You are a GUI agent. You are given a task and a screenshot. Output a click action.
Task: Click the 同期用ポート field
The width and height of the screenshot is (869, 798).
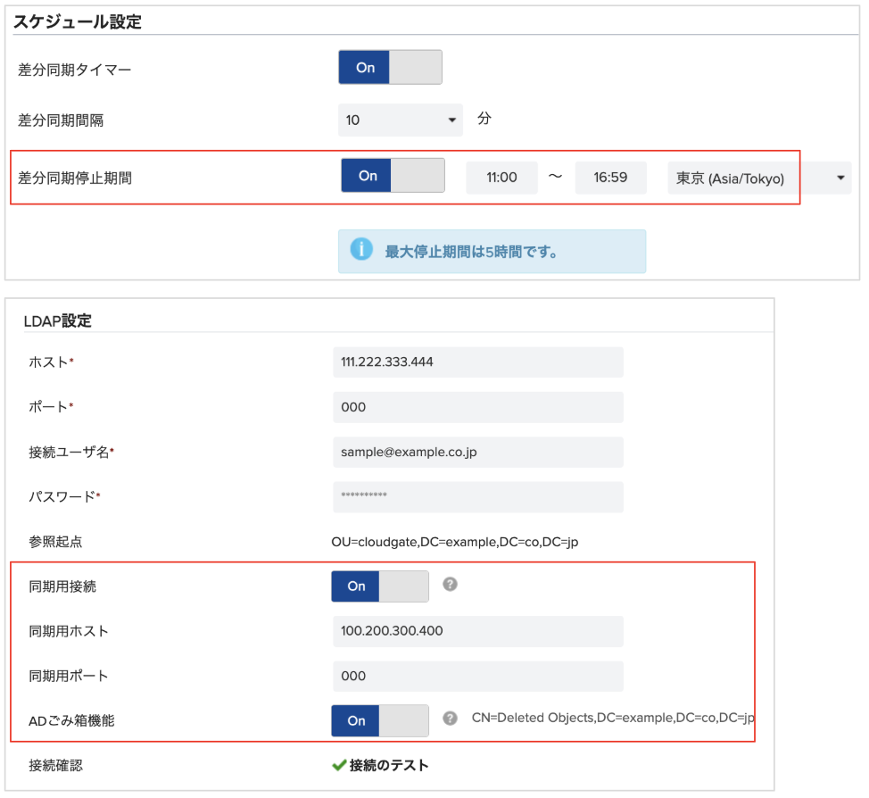click(478, 676)
